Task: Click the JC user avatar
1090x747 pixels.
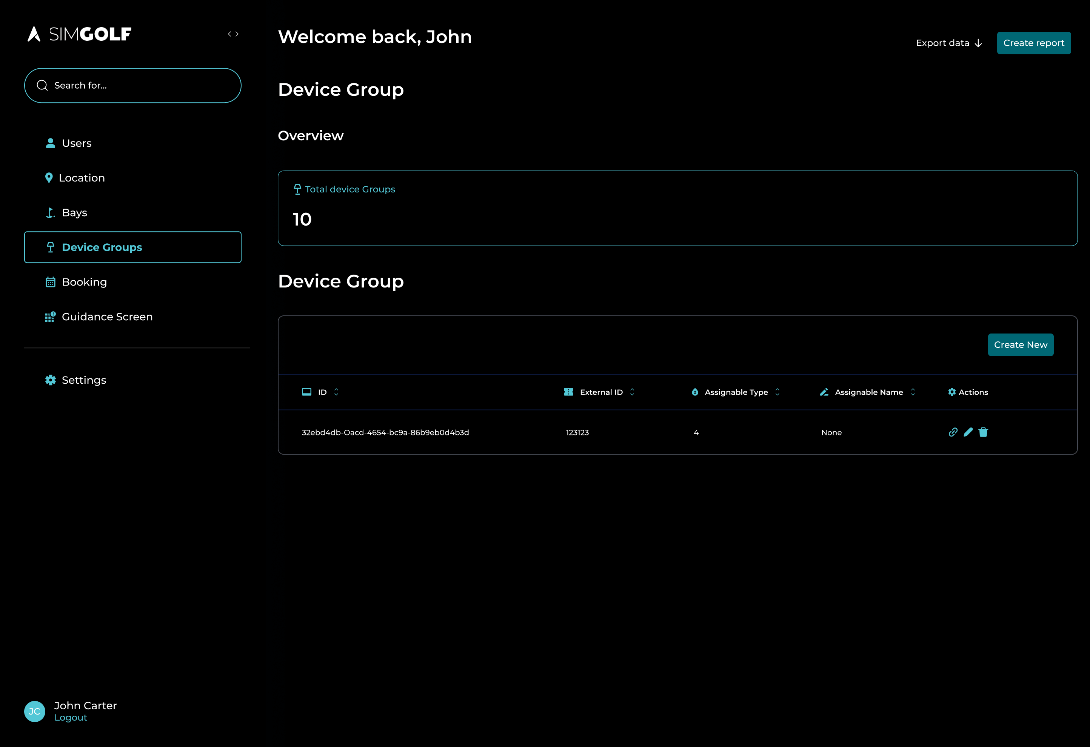Action: coord(35,711)
